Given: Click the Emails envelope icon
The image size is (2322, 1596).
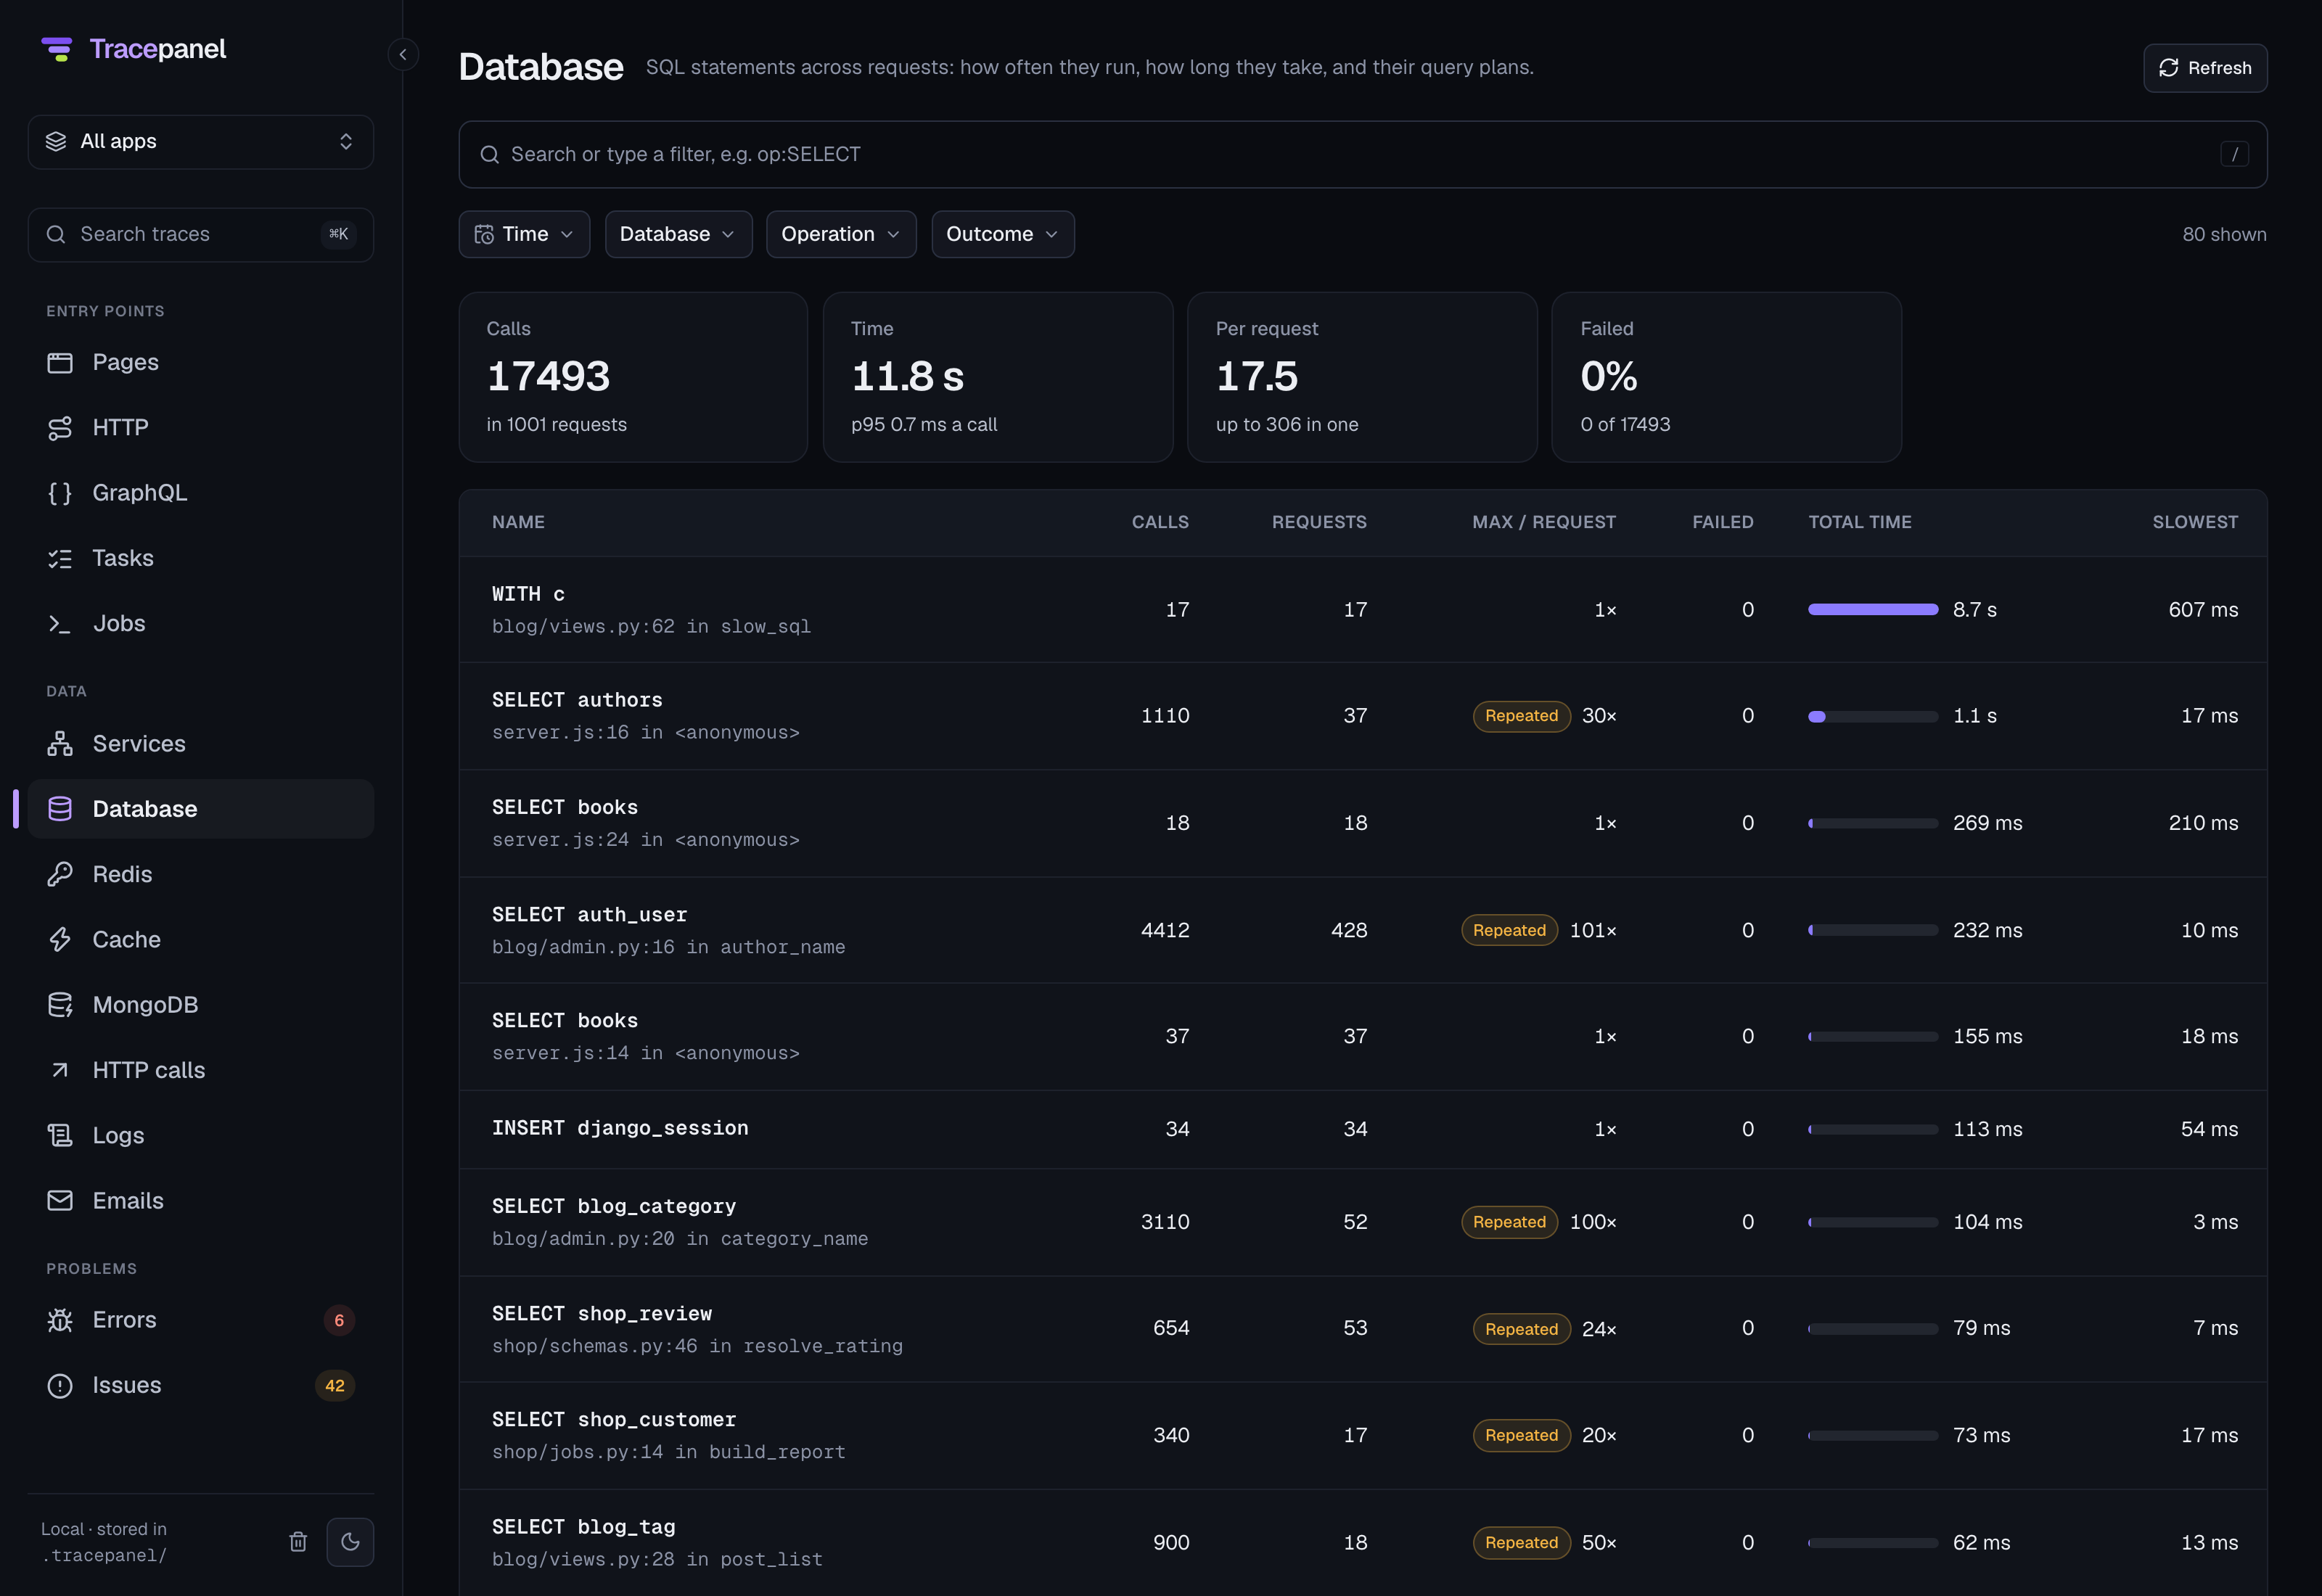Looking at the screenshot, I should pyautogui.click(x=60, y=1201).
